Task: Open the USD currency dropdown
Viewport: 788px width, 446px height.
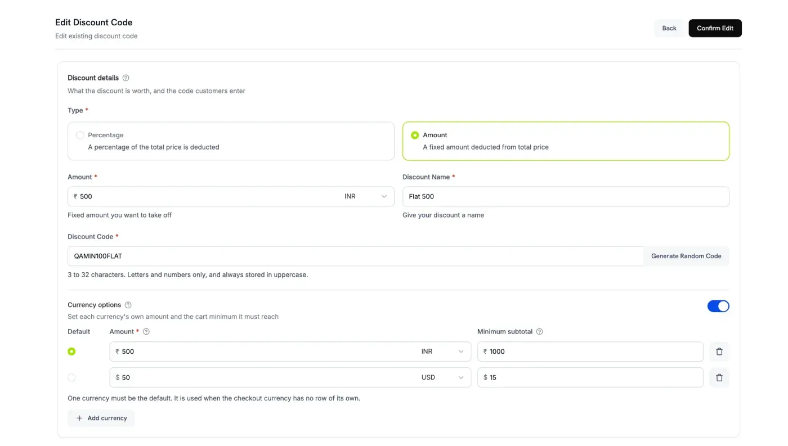Action: click(x=442, y=377)
